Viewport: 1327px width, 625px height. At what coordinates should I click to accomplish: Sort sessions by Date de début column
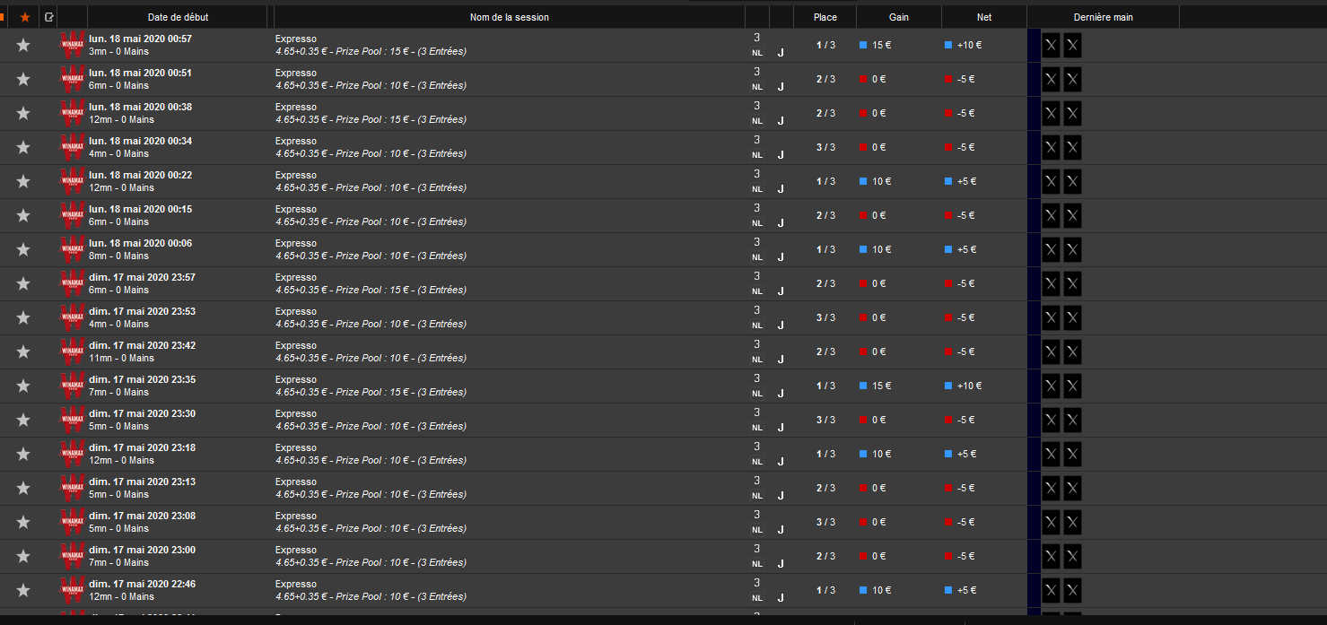tap(178, 17)
